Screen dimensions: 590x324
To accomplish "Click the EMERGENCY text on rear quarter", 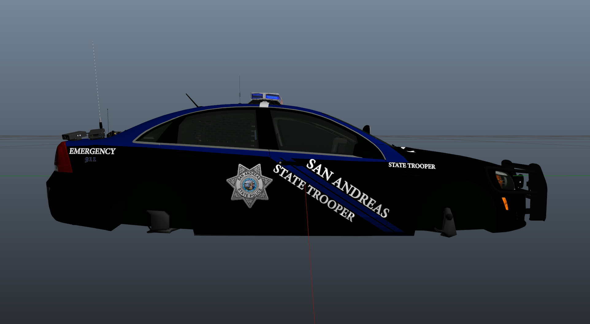I will pyautogui.click(x=92, y=151).
